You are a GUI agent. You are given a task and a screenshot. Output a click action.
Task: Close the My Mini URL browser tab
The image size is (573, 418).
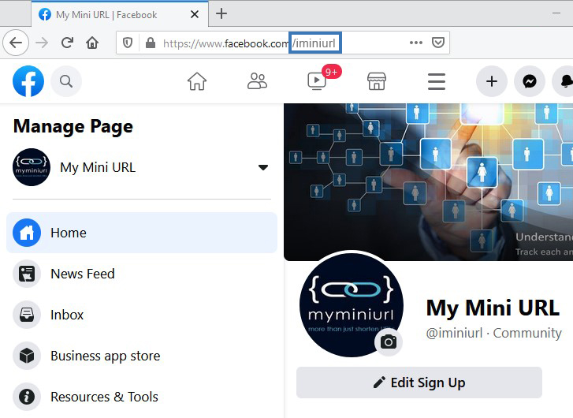(x=195, y=15)
